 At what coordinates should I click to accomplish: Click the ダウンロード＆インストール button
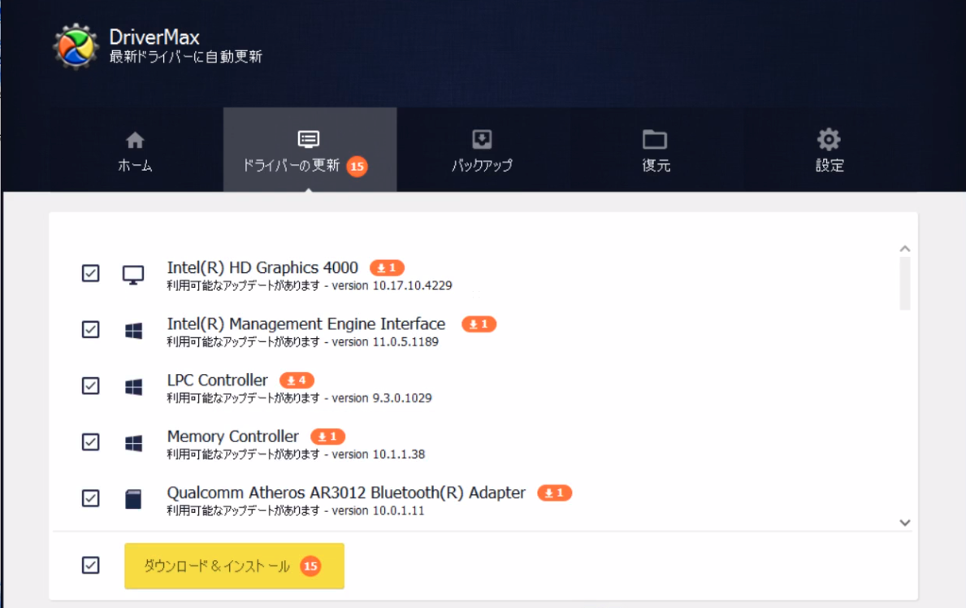(x=234, y=566)
